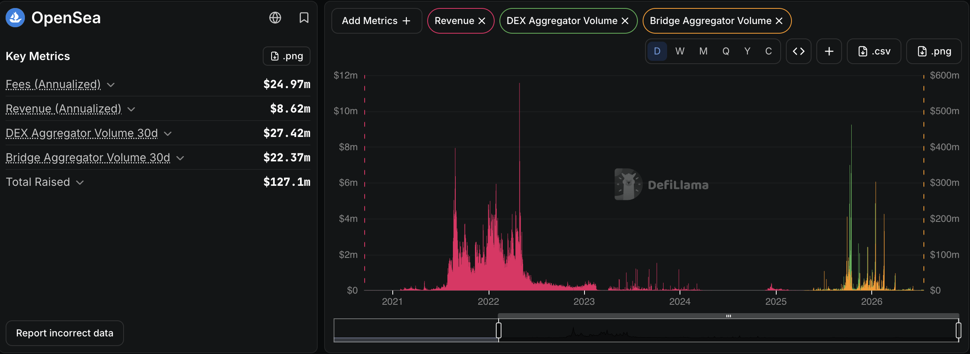Click the Key Metrics heading

click(x=38, y=56)
